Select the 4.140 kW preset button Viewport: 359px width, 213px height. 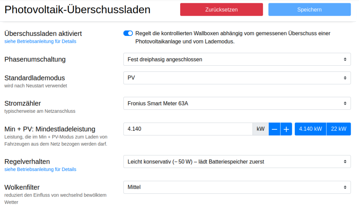coord(310,129)
